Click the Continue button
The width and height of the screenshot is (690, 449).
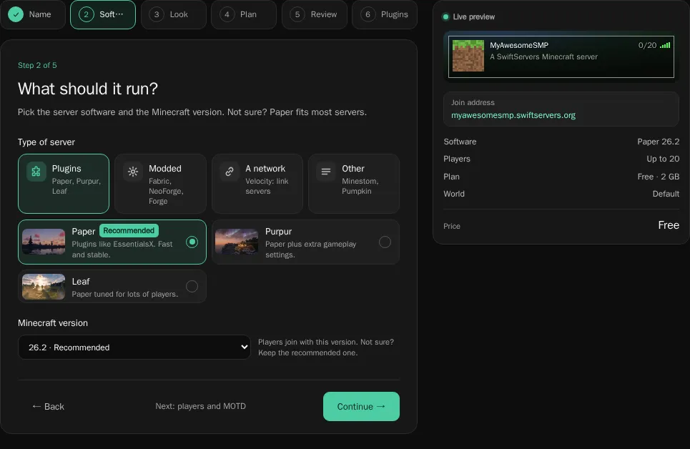pyautogui.click(x=361, y=406)
